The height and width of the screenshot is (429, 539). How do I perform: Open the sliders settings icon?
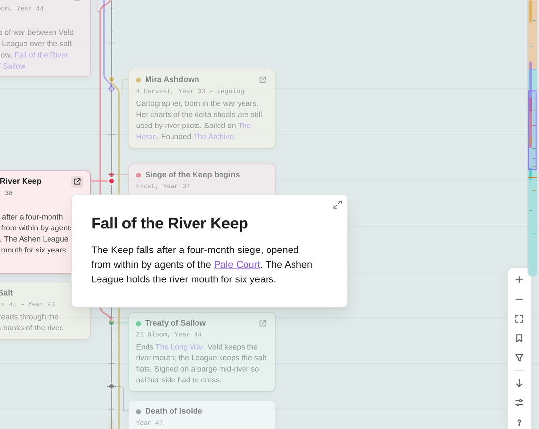click(519, 403)
